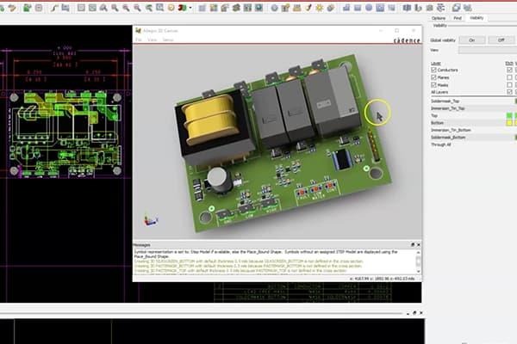
Task: Toggle the Planes layer checkbox
Action: coord(433,77)
